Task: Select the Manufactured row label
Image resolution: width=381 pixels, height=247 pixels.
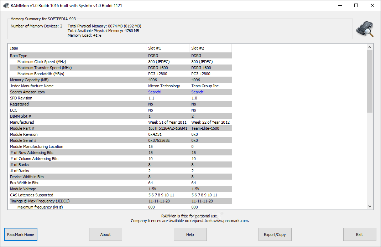Action: (22, 122)
